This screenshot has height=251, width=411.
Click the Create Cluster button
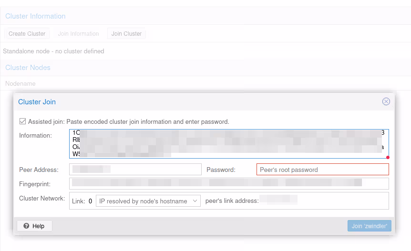(x=27, y=34)
